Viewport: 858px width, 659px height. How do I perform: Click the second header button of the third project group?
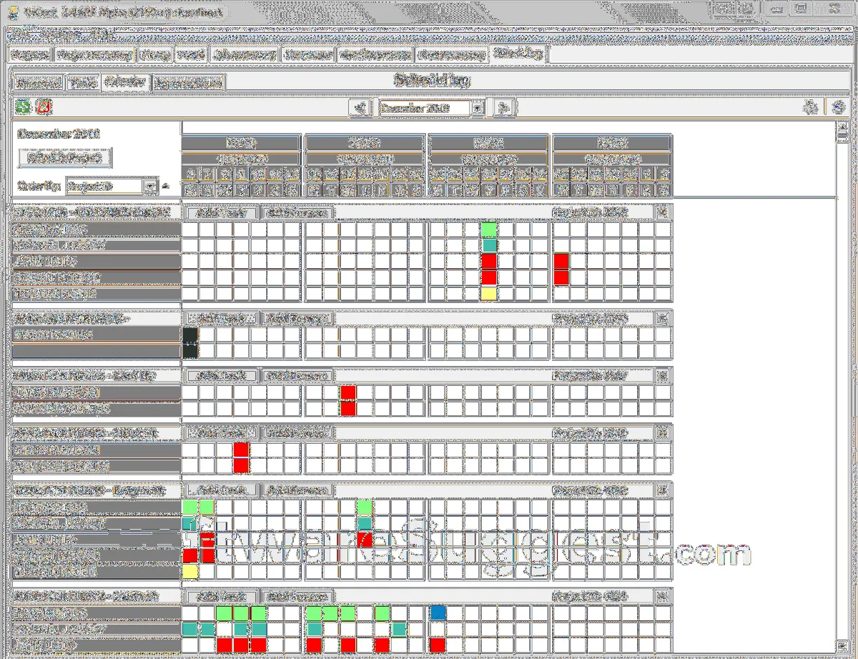(x=297, y=375)
